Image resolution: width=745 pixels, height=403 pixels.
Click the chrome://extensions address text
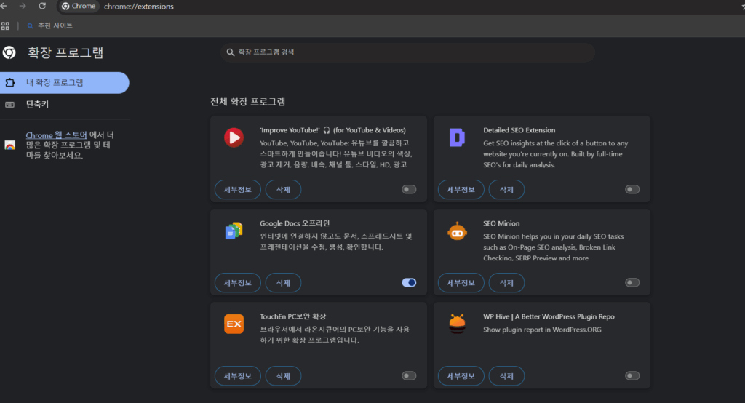click(x=139, y=7)
